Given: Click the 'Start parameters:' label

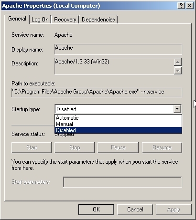Looking at the screenshot, I should pos(31,182).
